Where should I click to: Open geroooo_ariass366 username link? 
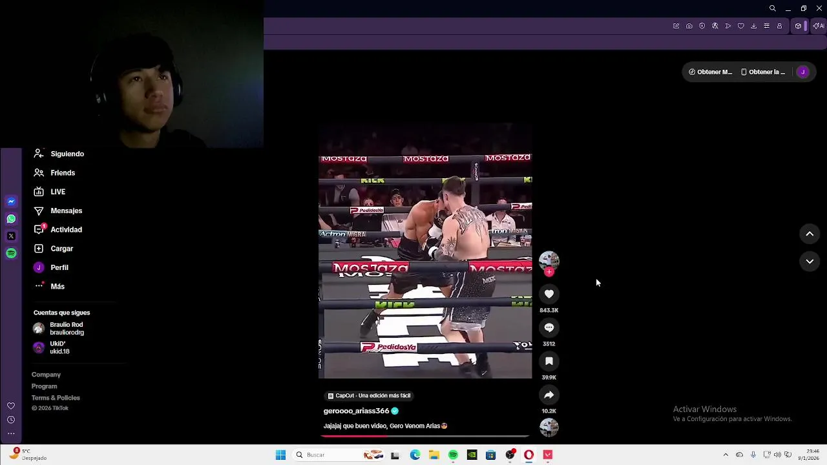click(x=356, y=411)
